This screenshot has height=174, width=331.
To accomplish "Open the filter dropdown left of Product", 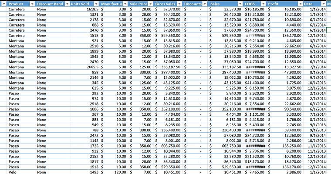I will 4,4.
